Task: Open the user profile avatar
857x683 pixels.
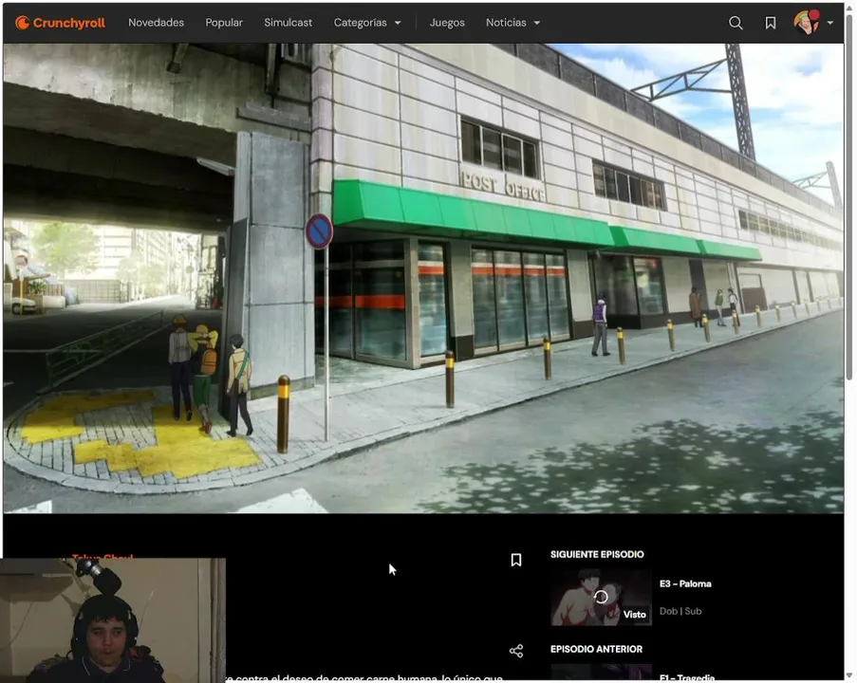Action: [807, 23]
